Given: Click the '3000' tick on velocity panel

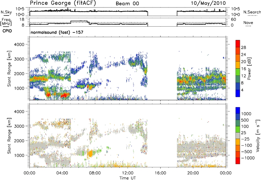Looking at the screenshot, I should [x=20, y=126].
